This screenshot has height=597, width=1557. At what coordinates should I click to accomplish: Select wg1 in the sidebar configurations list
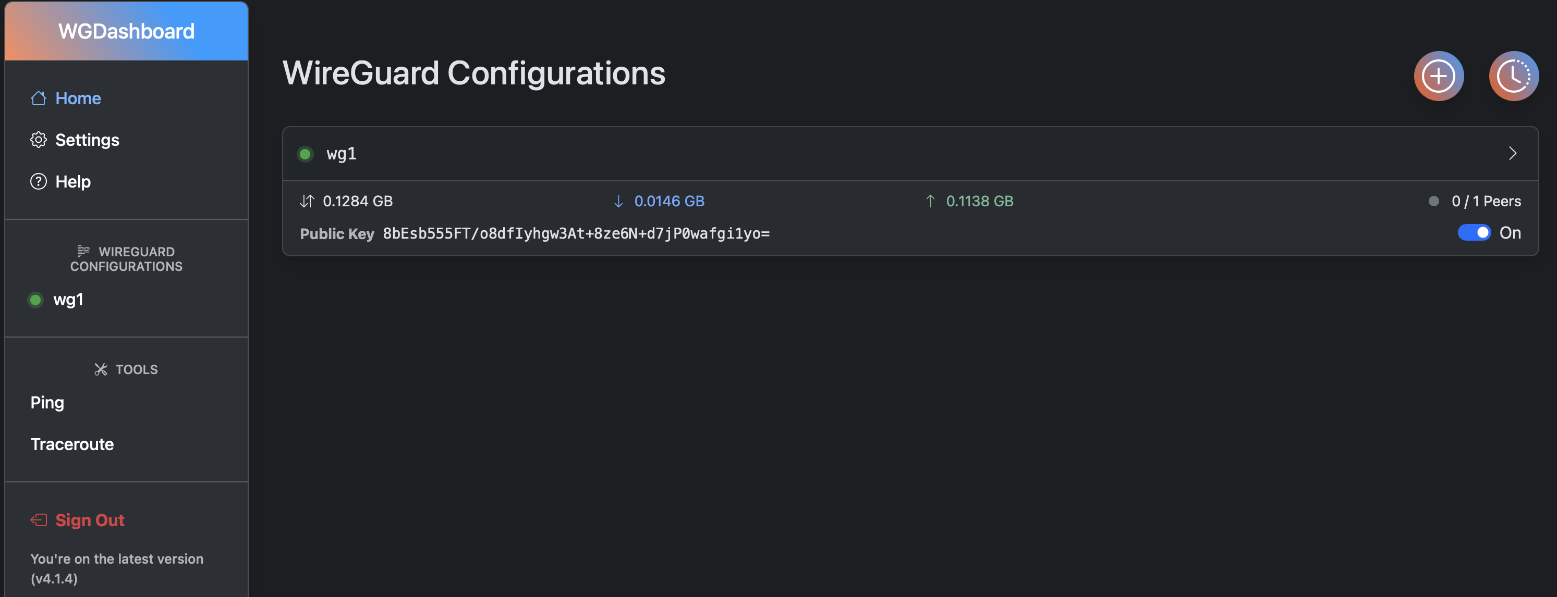[68, 300]
